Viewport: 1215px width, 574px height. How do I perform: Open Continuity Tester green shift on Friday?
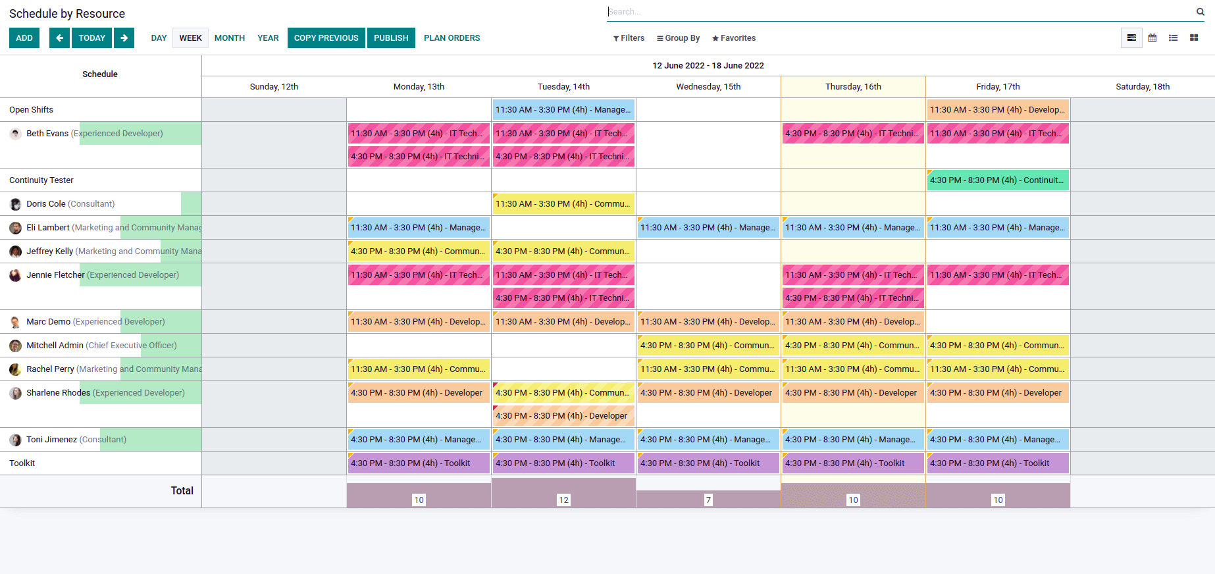pos(997,180)
